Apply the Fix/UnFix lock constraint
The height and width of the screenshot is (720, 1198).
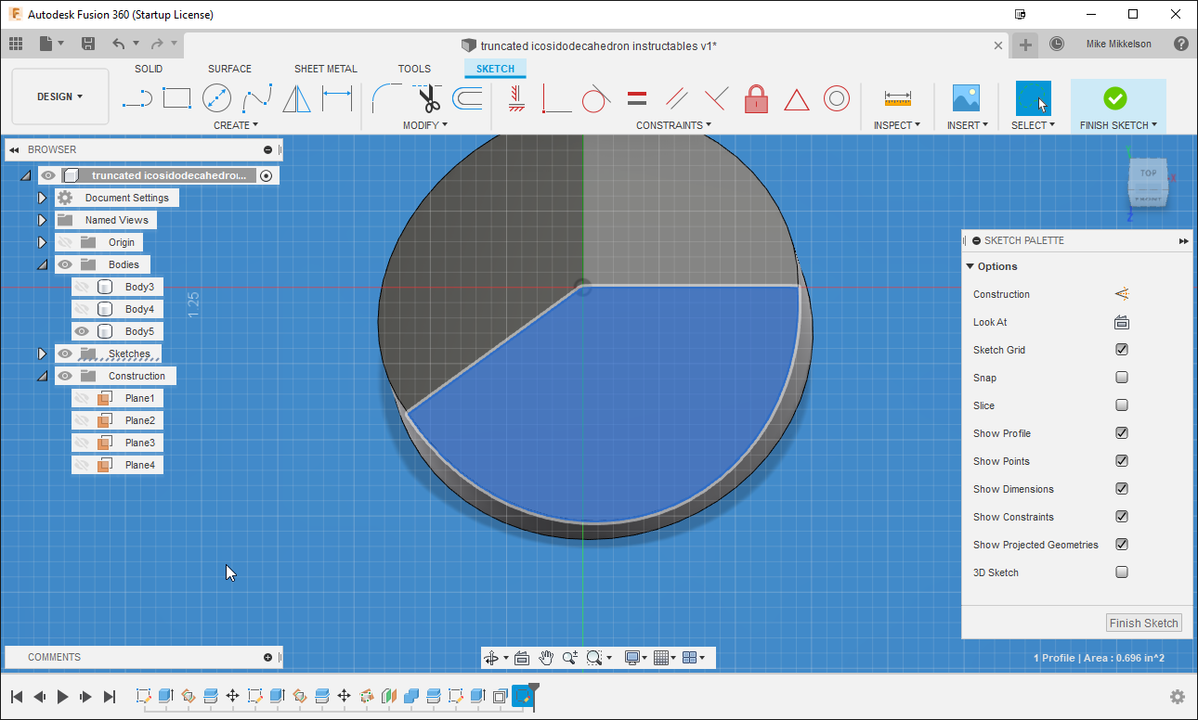point(756,96)
